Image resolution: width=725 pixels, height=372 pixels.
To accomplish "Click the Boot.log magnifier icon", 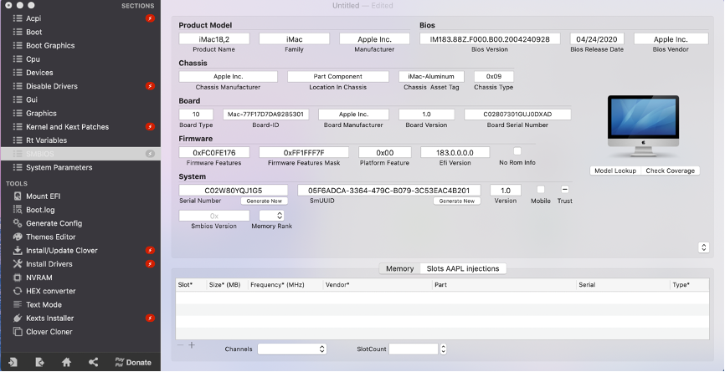I will [x=18, y=210].
